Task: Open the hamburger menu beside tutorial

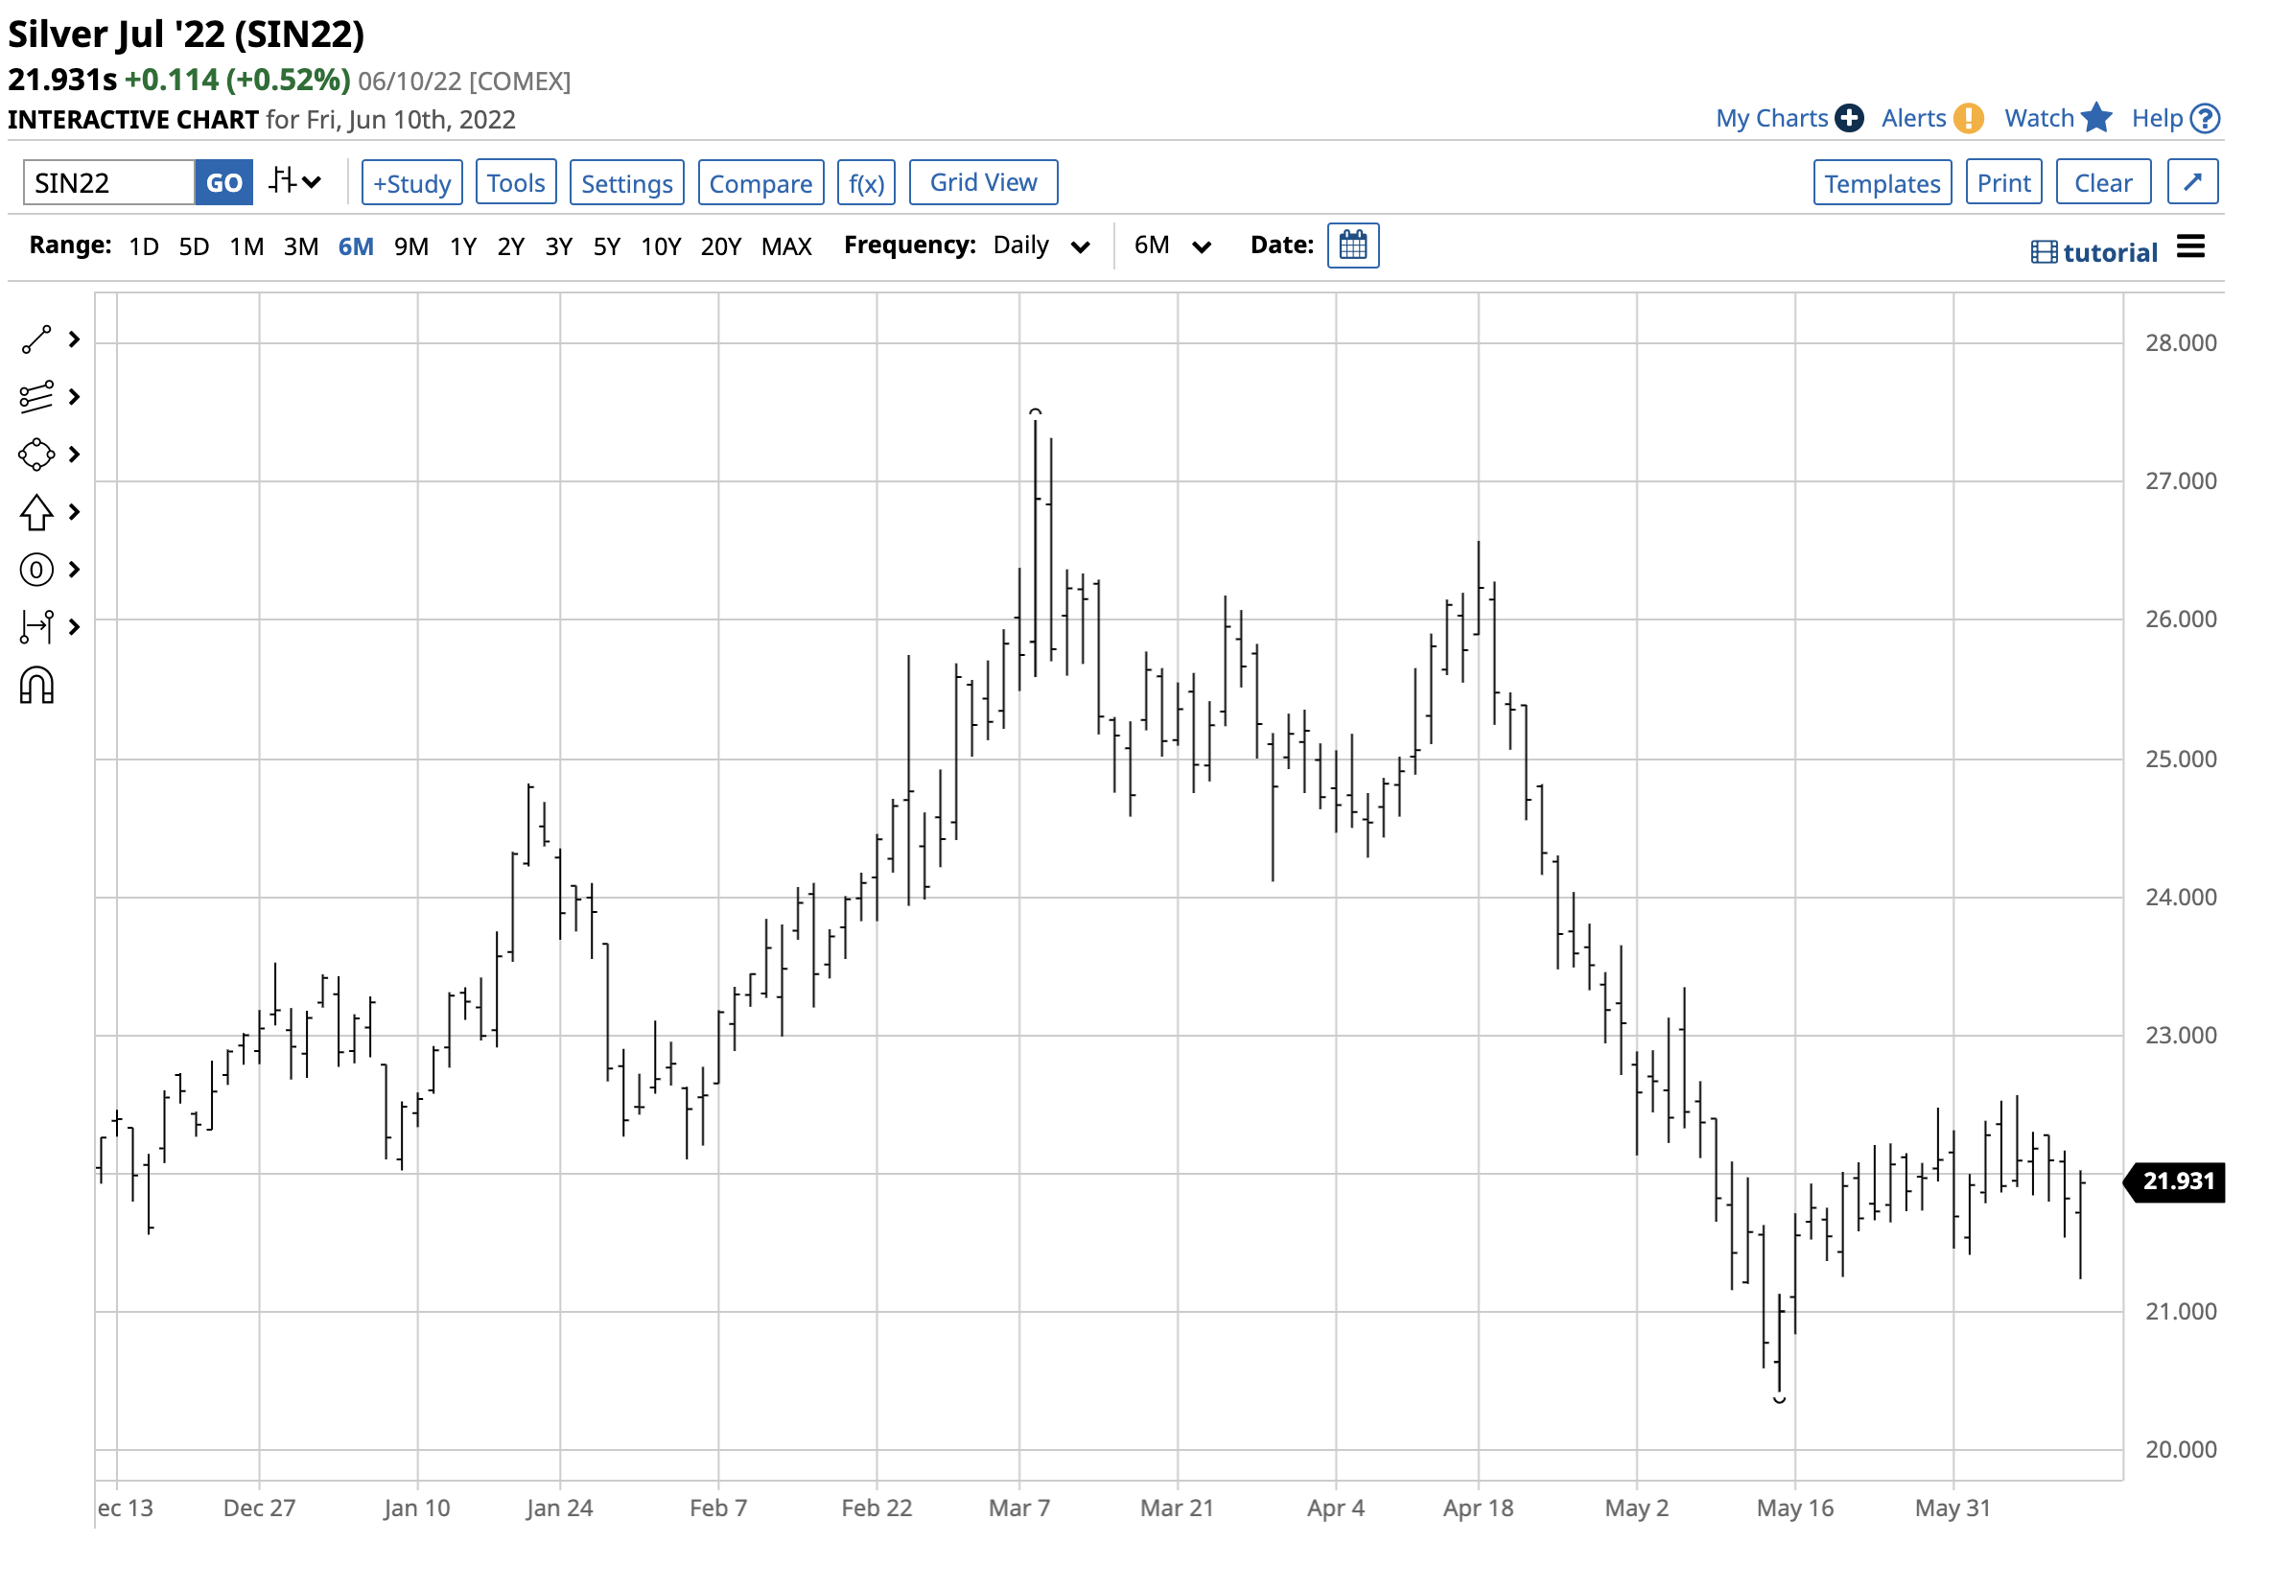Action: coord(2191,247)
